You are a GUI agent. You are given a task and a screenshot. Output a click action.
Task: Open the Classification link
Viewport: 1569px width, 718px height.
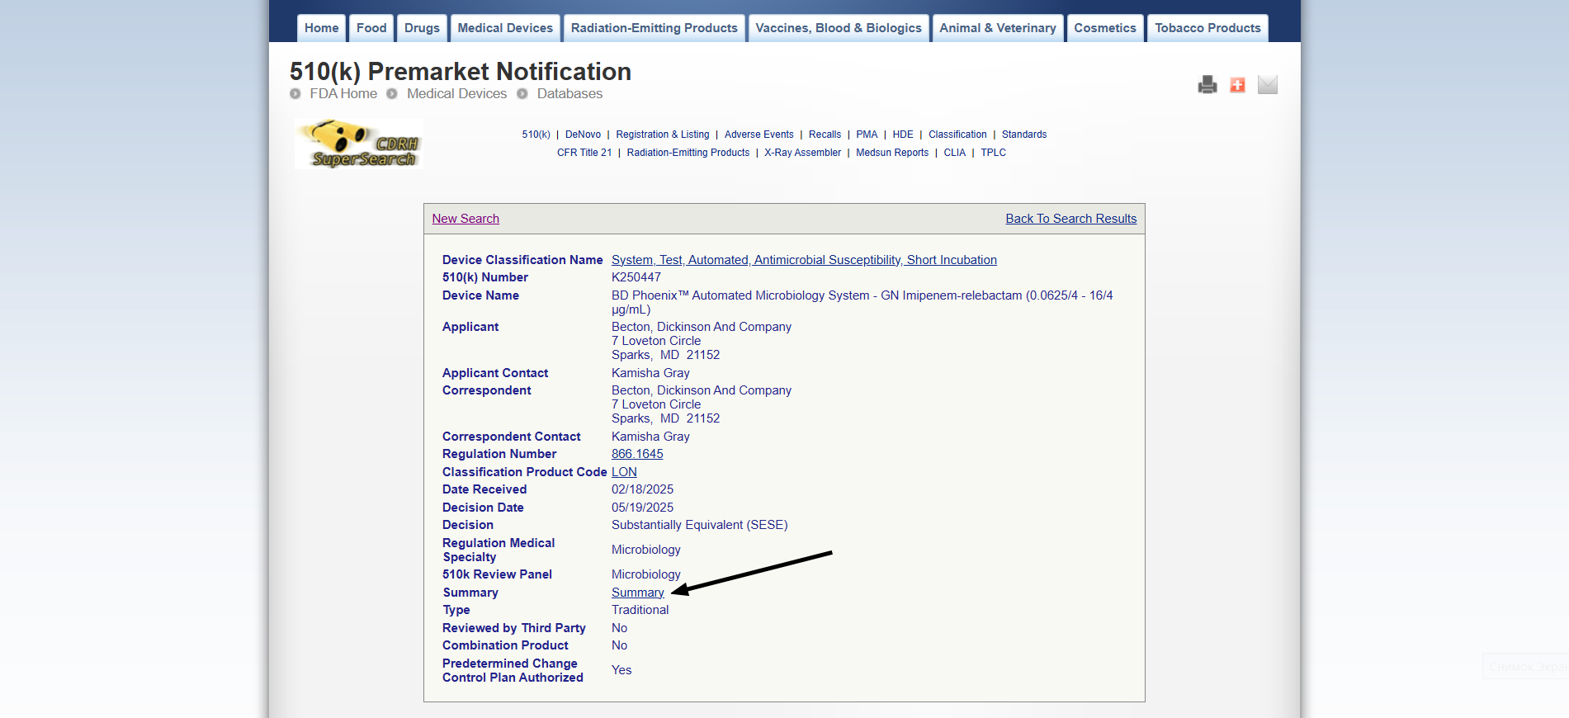tap(957, 135)
